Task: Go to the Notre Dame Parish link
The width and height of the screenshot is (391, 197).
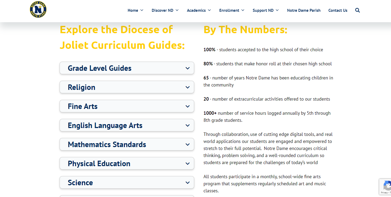Action: click(304, 10)
